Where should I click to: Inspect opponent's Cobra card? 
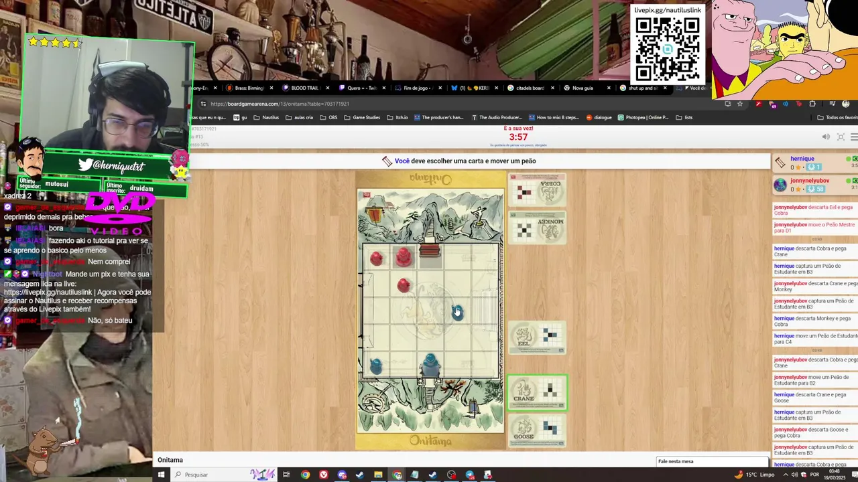[537, 190]
